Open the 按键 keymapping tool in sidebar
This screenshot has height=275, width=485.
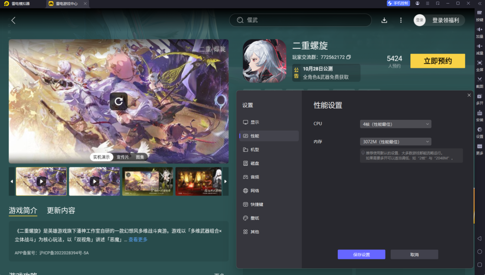(479, 15)
